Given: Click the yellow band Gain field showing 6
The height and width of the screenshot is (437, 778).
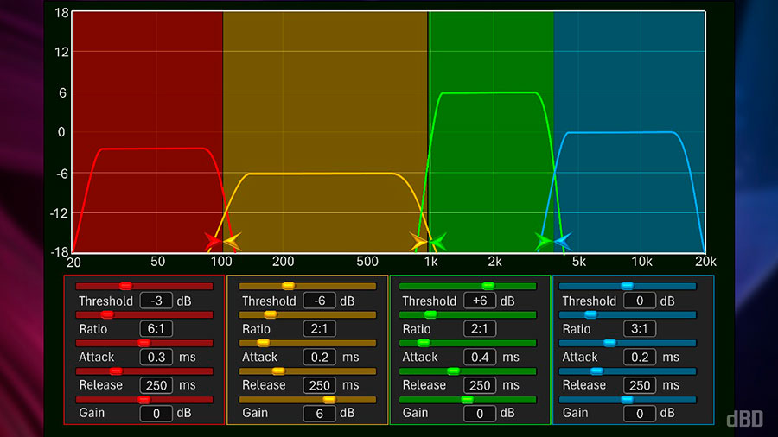Looking at the screenshot, I should (x=320, y=413).
